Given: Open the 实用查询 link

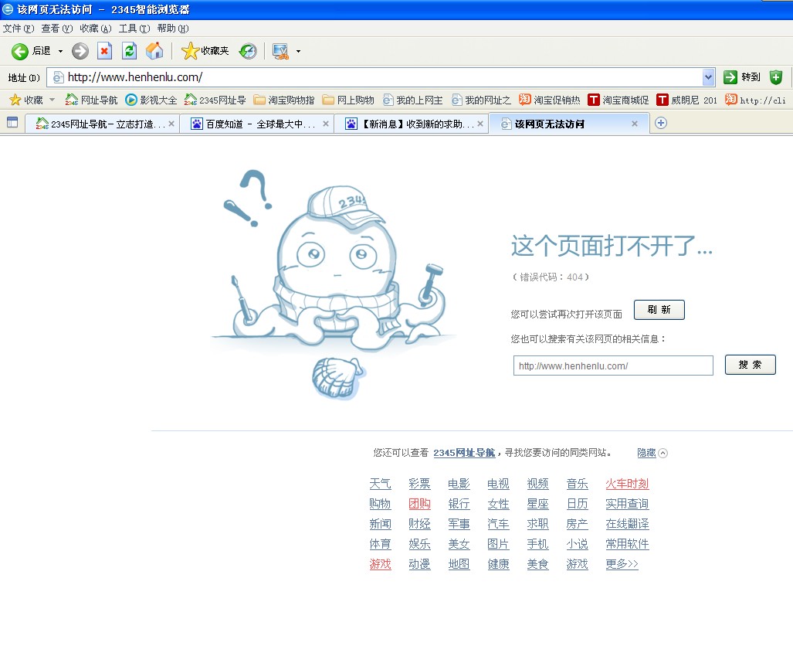Looking at the screenshot, I should (627, 504).
